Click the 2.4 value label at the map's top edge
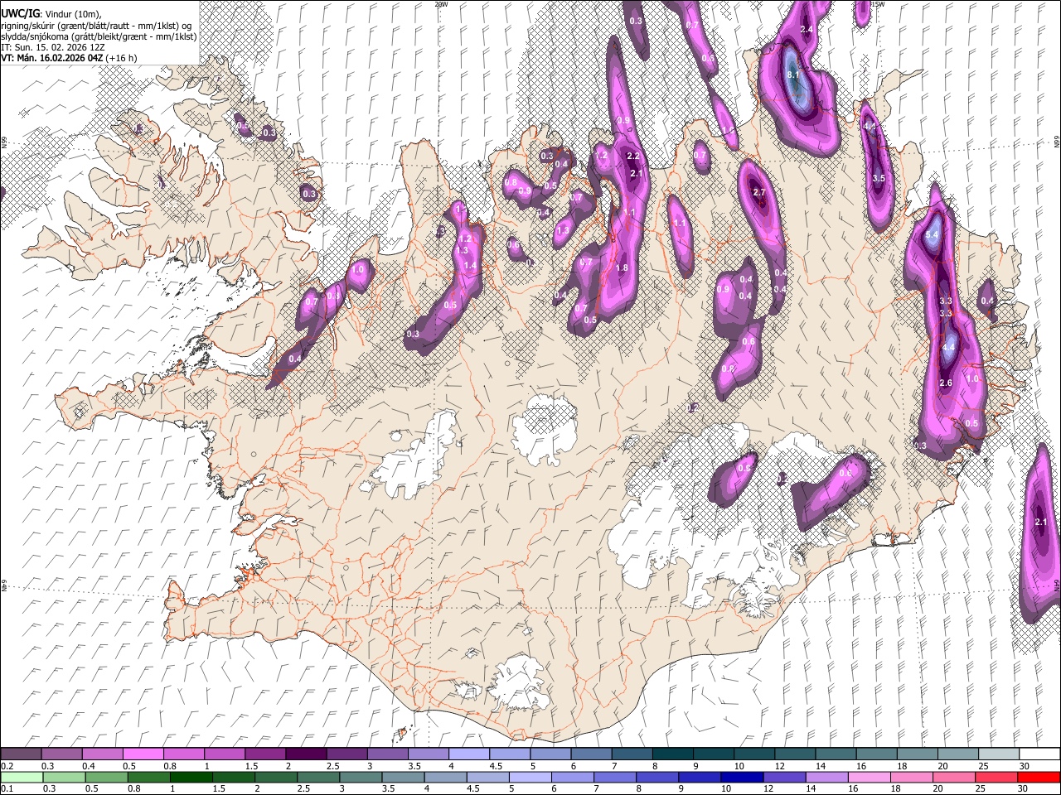The image size is (1061, 795). (806, 30)
